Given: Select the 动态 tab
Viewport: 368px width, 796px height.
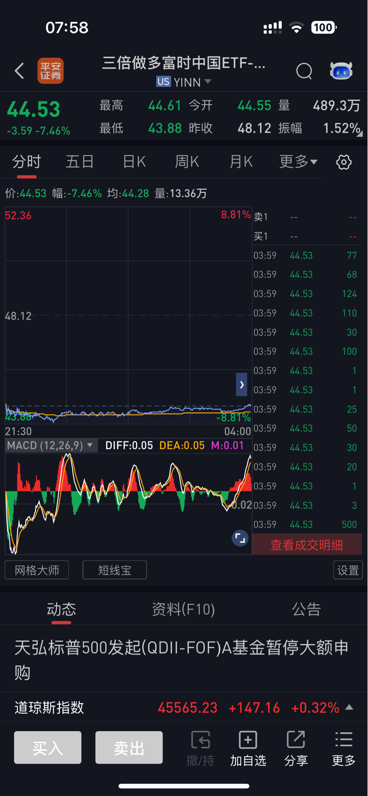Looking at the screenshot, I should [x=61, y=609].
